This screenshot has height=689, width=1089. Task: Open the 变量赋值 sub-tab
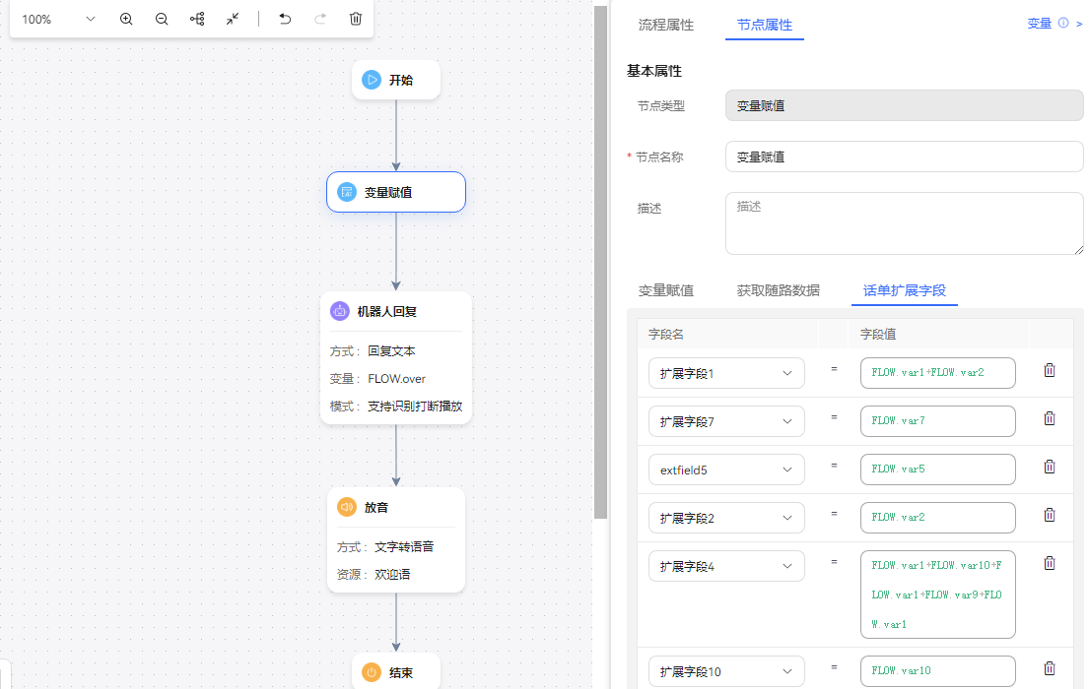[666, 290]
